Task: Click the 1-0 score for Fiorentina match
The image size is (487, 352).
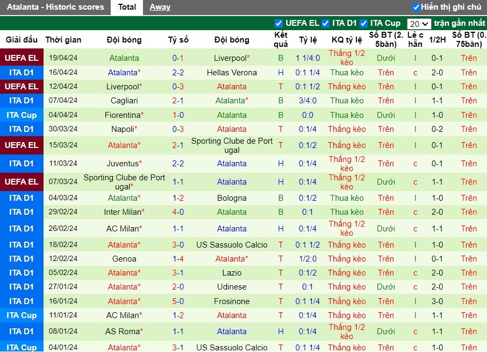Action: [x=178, y=115]
